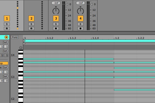Click last length field showing 0
155x103 pixels.
(x=6, y=81)
